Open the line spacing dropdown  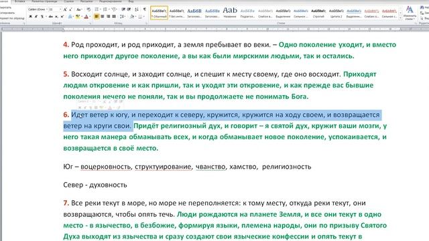pos(122,17)
